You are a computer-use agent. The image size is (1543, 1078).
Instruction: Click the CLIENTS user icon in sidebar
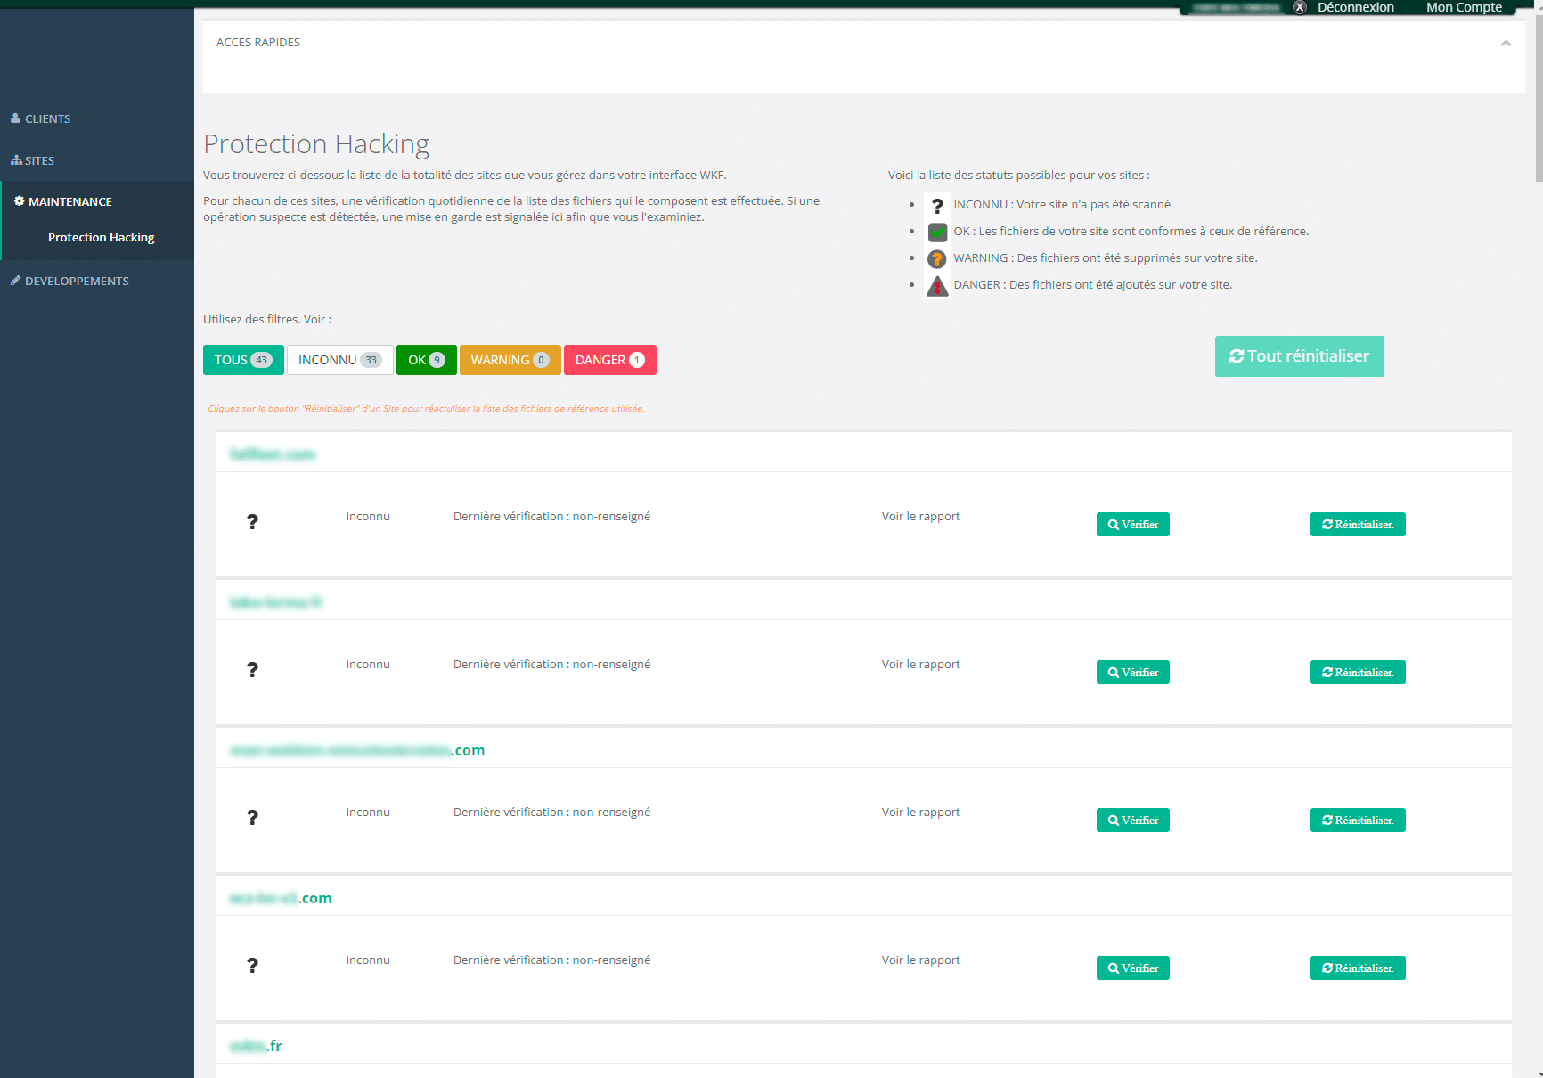[x=15, y=118]
